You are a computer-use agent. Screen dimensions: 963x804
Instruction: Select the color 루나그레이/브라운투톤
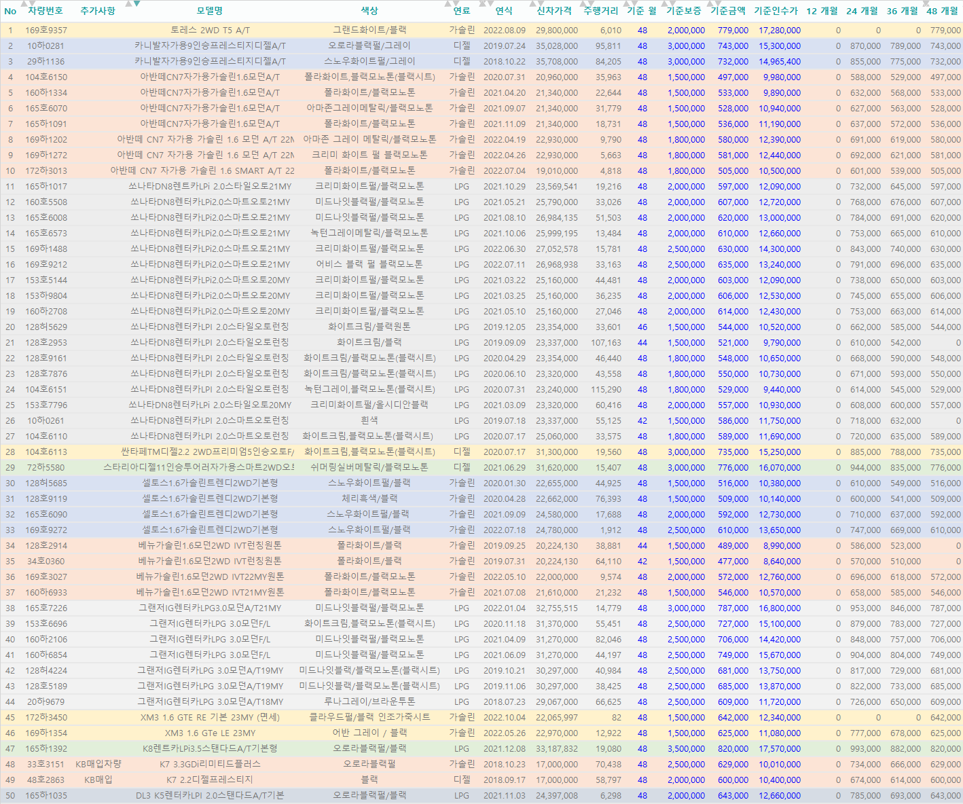click(x=369, y=702)
